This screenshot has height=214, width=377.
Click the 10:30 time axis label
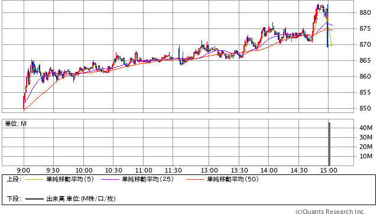point(113,170)
